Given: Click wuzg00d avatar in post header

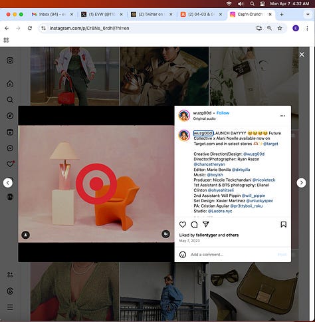Looking at the screenshot, I should coord(184,116).
